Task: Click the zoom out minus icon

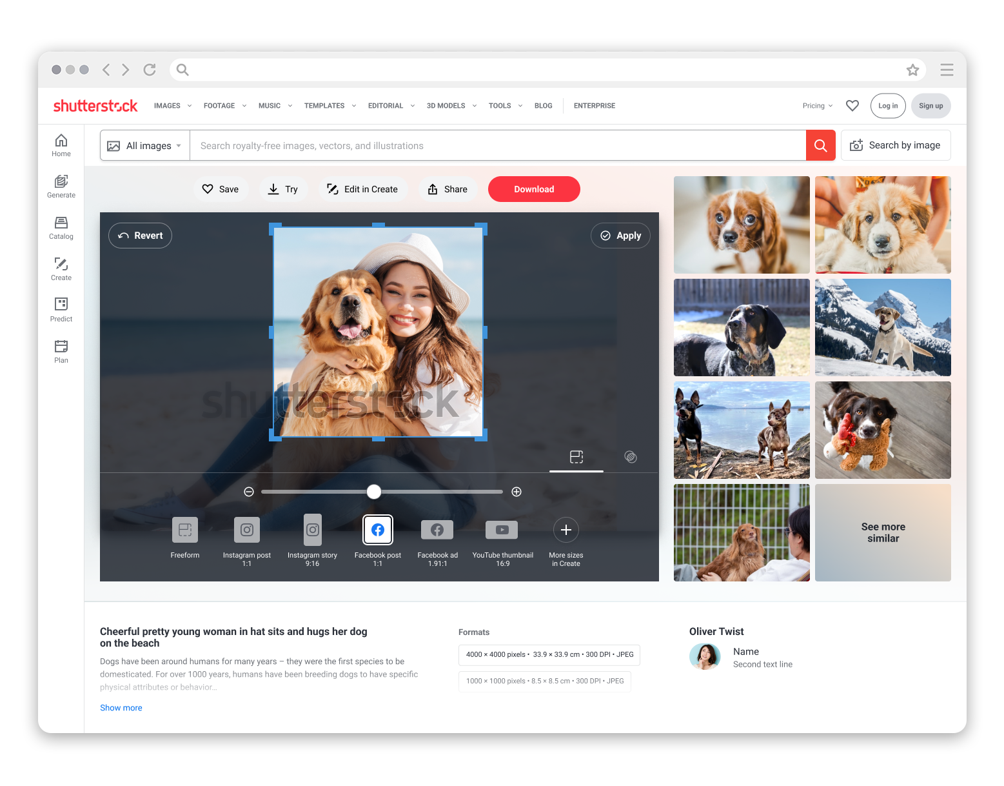Action: [x=249, y=492]
